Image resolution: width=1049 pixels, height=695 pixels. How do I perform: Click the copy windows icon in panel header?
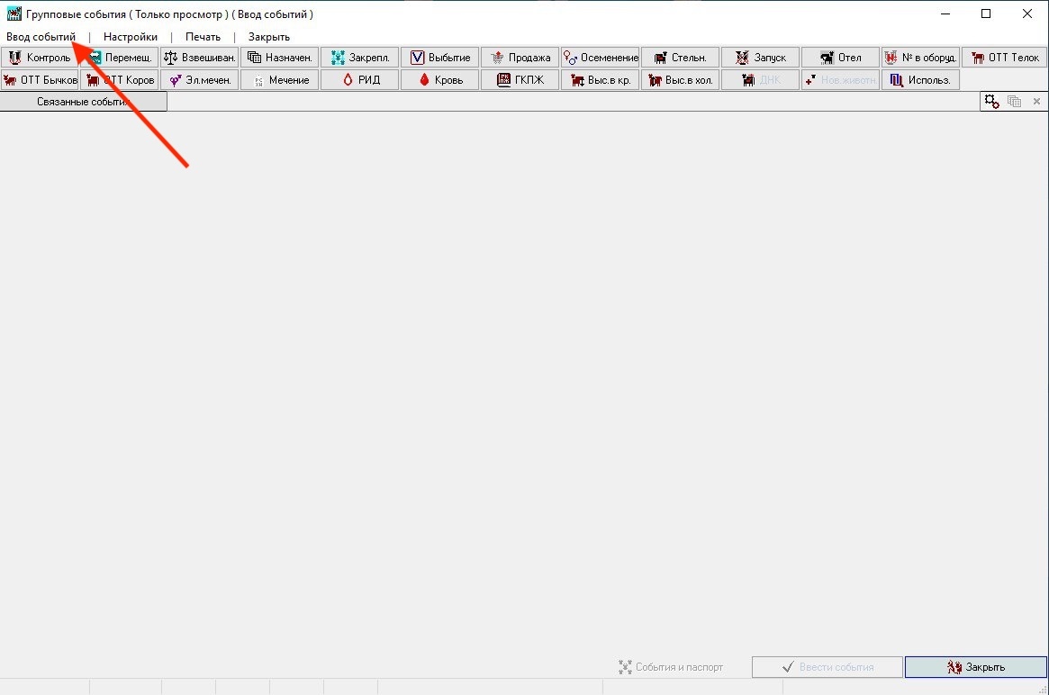click(x=1014, y=102)
